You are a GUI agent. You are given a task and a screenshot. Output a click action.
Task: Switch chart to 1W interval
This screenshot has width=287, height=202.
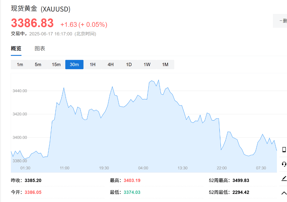(x=147, y=64)
